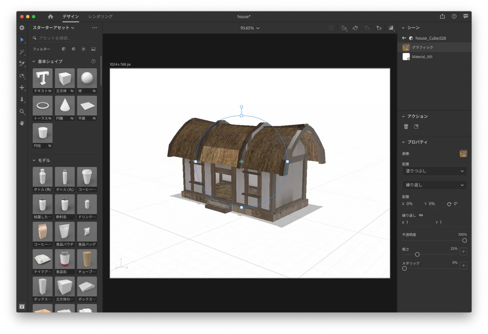The image size is (488, 334).
Task: Click the rotation icon next to 0°
Action: (449, 204)
